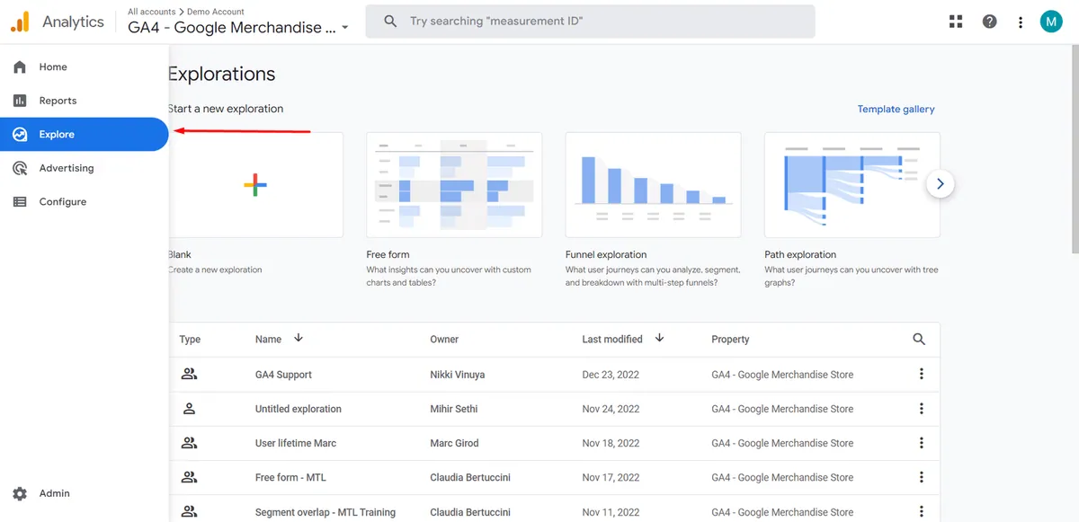The height and width of the screenshot is (522, 1079).
Task: Click the Property column header
Action: pos(730,340)
